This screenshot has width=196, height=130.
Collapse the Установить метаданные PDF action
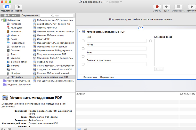coord(79,32)
